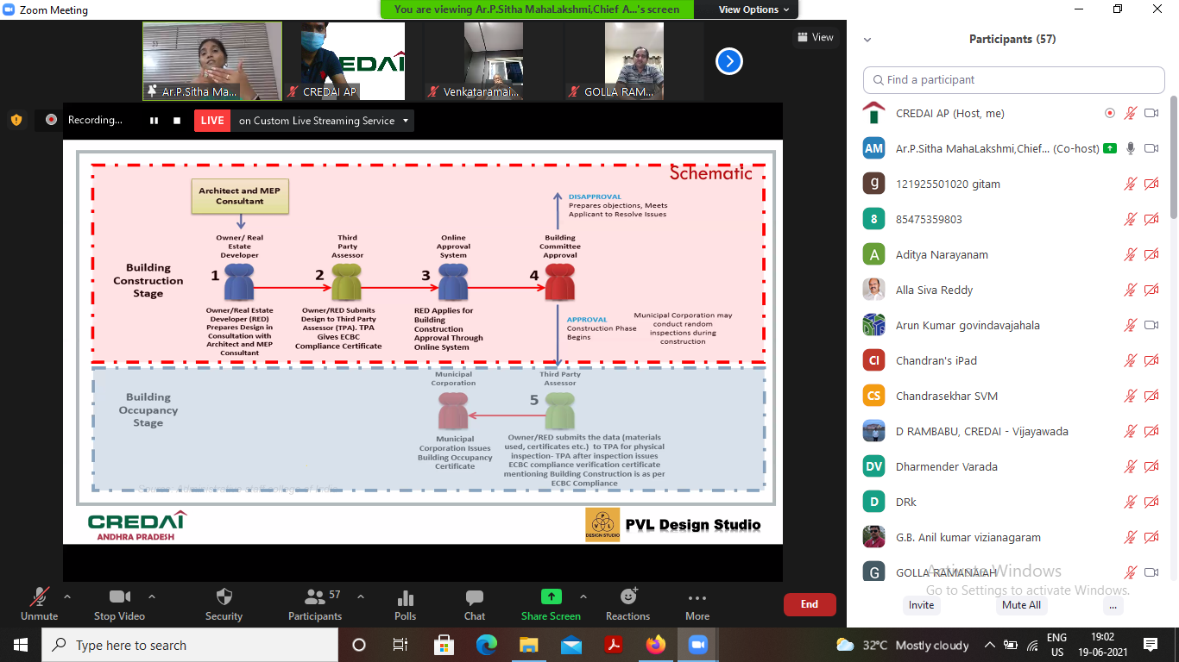Open the Chat icon
The height and width of the screenshot is (662, 1179).
click(x=475, y=597)
